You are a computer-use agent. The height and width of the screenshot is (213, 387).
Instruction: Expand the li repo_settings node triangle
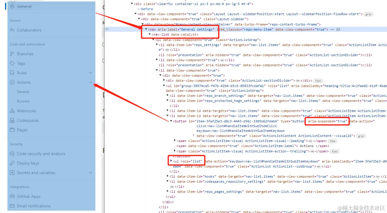tap(157, 45)
